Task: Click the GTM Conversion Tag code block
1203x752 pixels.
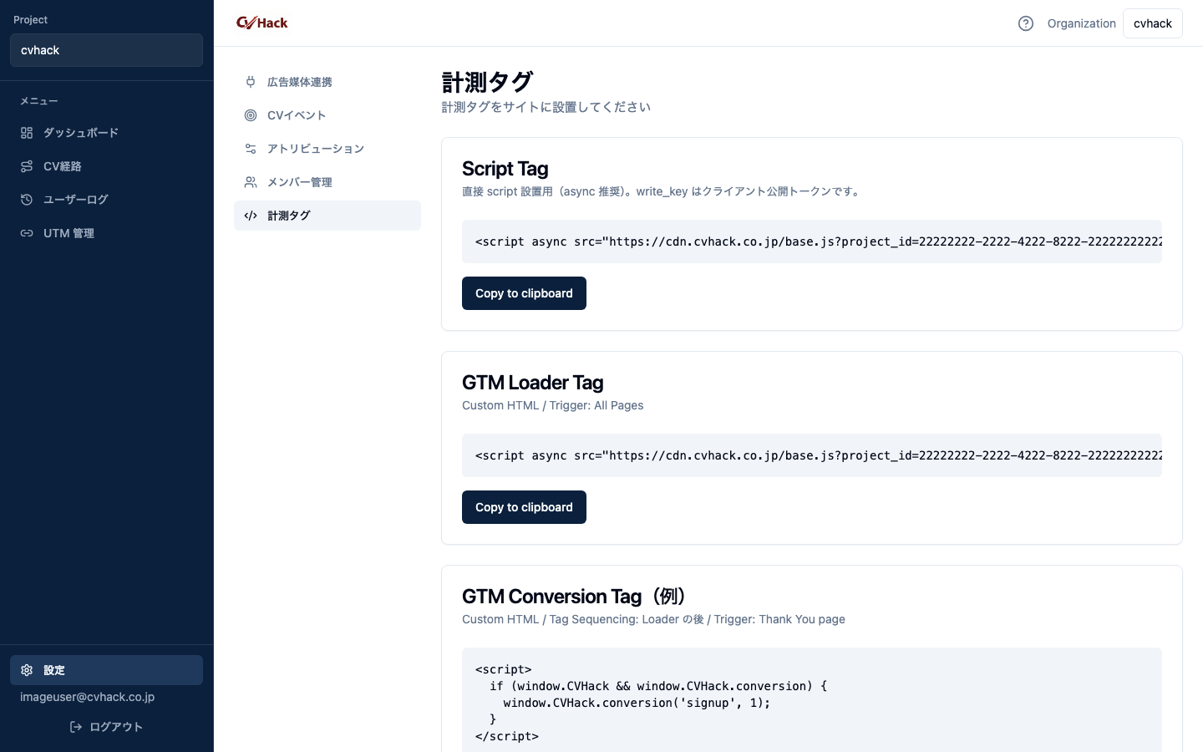Action: (812, 702)
